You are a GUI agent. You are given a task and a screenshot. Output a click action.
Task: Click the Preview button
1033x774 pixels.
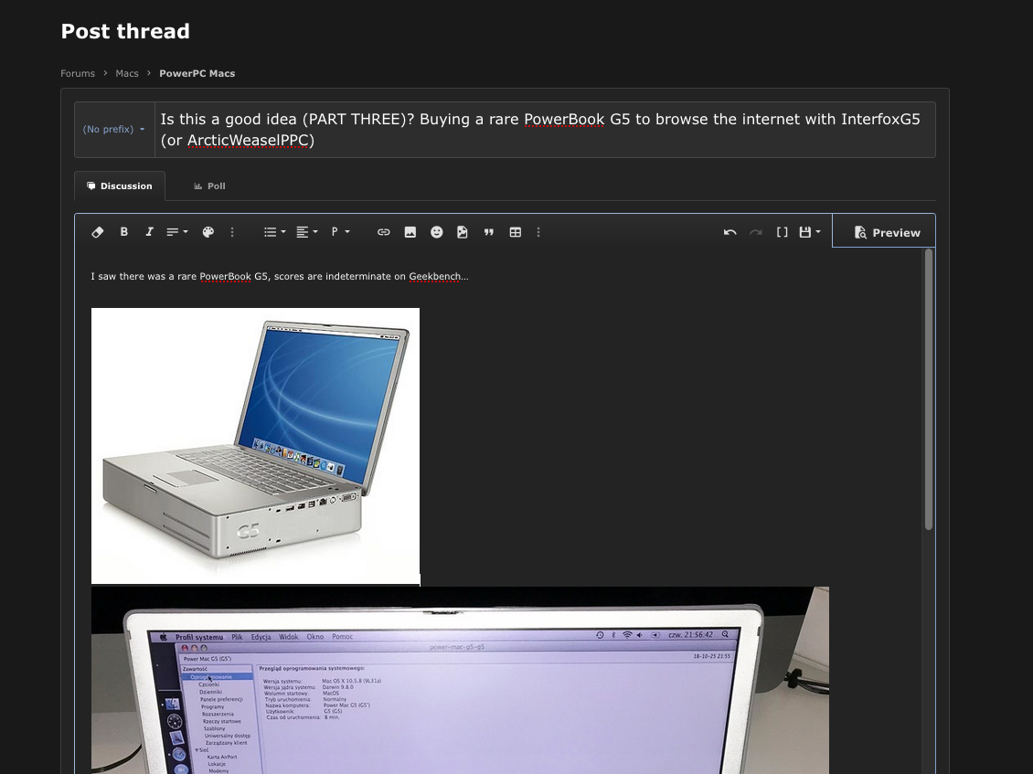coord(884,232)
